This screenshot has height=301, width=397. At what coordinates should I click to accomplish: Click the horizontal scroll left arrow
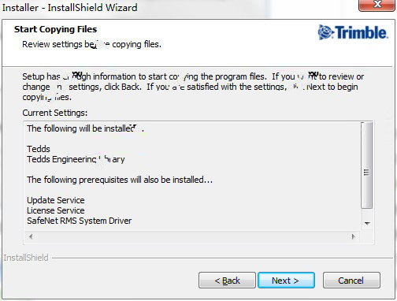click(31, 236)
